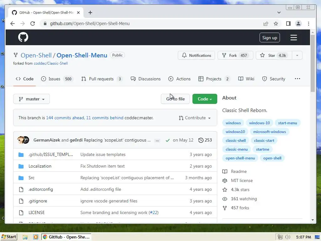This screenshot has width=321, height=241.
Task: Open .editorconfig file
Action: pos(41,189)
